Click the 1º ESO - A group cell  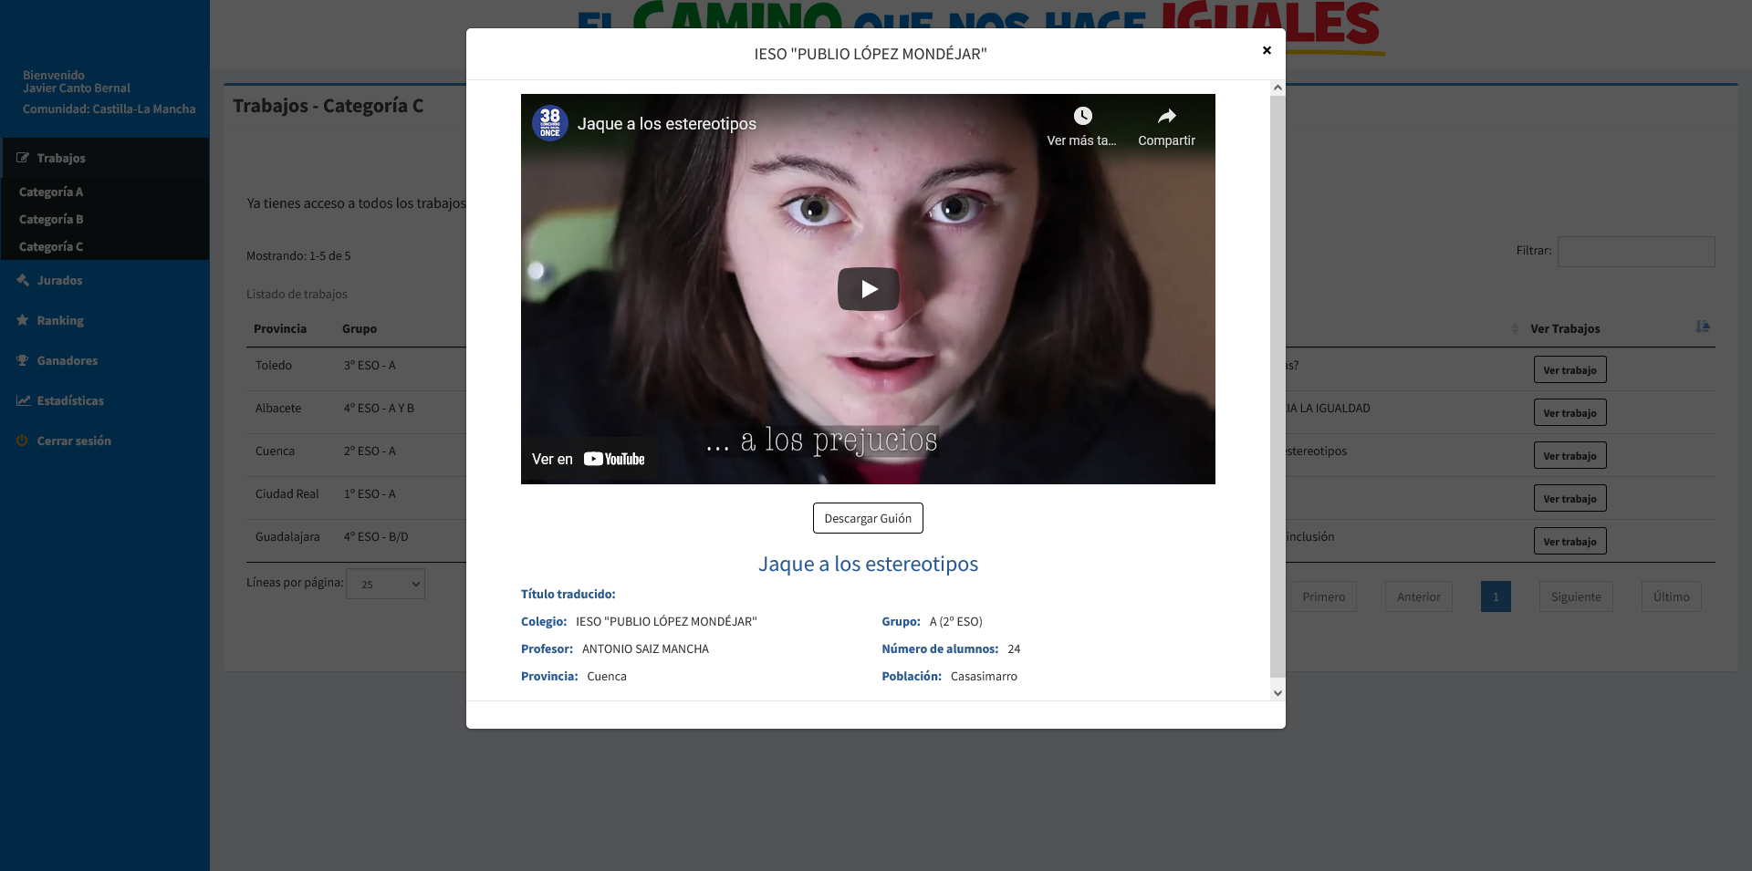click(370, 493)
